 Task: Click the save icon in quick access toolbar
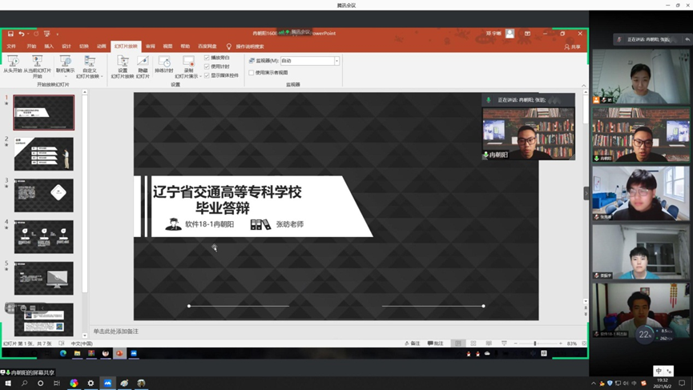click(x=10, y=34)
